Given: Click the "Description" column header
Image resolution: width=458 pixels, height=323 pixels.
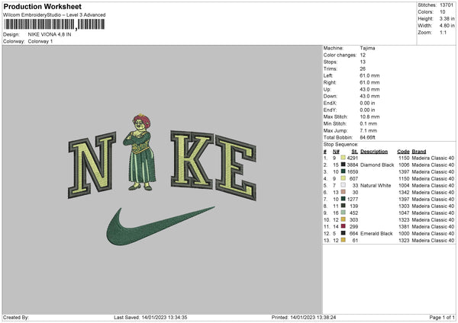Looking at the screenshot, I should point(374,152).
